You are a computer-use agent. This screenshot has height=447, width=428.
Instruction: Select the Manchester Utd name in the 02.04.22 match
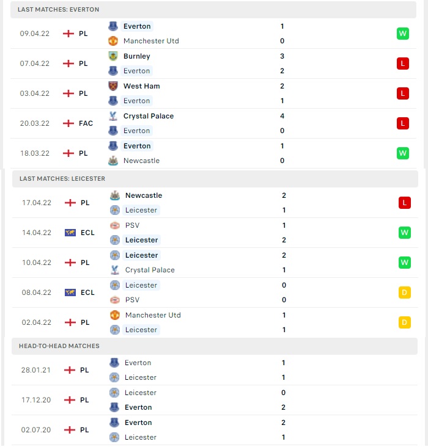[153, 315]
